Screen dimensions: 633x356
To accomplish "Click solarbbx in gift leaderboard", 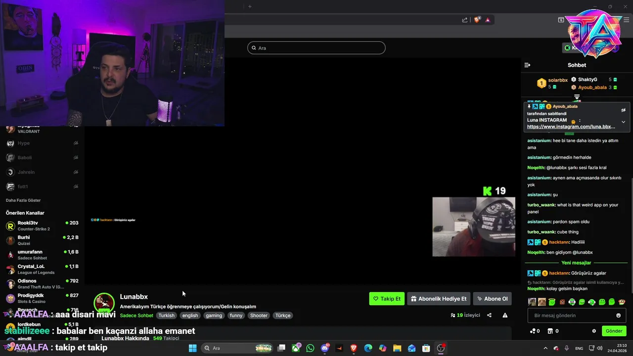I will [x=558, y=80].
